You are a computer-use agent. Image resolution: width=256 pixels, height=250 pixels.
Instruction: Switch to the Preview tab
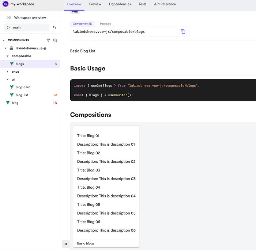click(x=95, y=4)
